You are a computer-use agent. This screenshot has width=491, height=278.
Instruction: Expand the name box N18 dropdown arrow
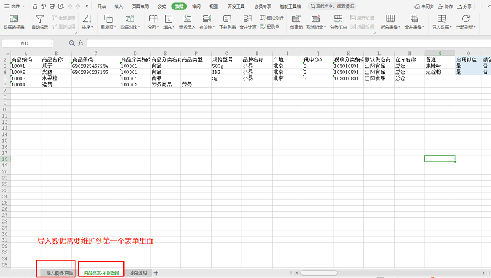(51, 43)
